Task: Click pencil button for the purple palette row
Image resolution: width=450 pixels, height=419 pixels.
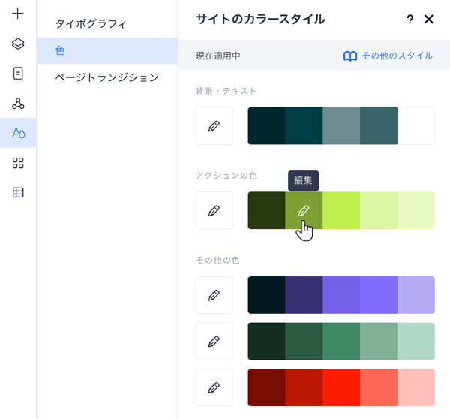Action: pyautogui.click(x=214, y=295)
